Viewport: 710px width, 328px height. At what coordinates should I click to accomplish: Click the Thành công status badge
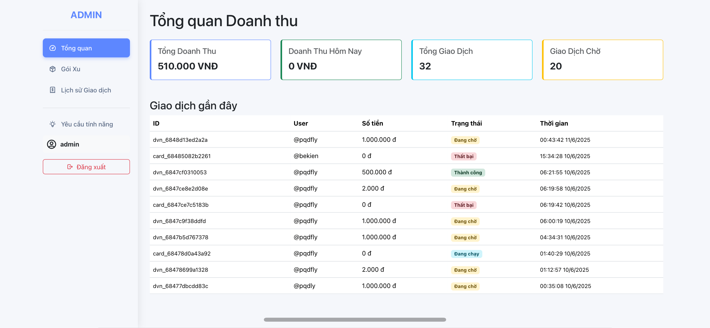(x=468, y=172)
